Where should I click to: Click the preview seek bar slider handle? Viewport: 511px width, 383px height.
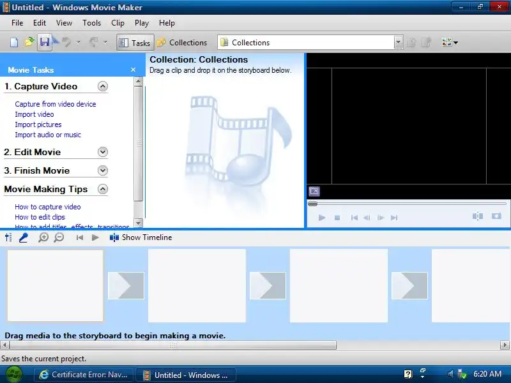[x=312, y=204]
